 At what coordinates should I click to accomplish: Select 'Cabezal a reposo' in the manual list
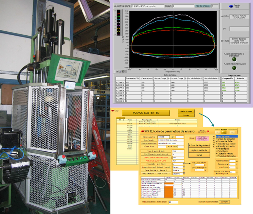227,153
